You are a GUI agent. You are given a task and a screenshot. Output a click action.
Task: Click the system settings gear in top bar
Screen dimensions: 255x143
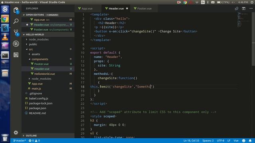[252, 2]
